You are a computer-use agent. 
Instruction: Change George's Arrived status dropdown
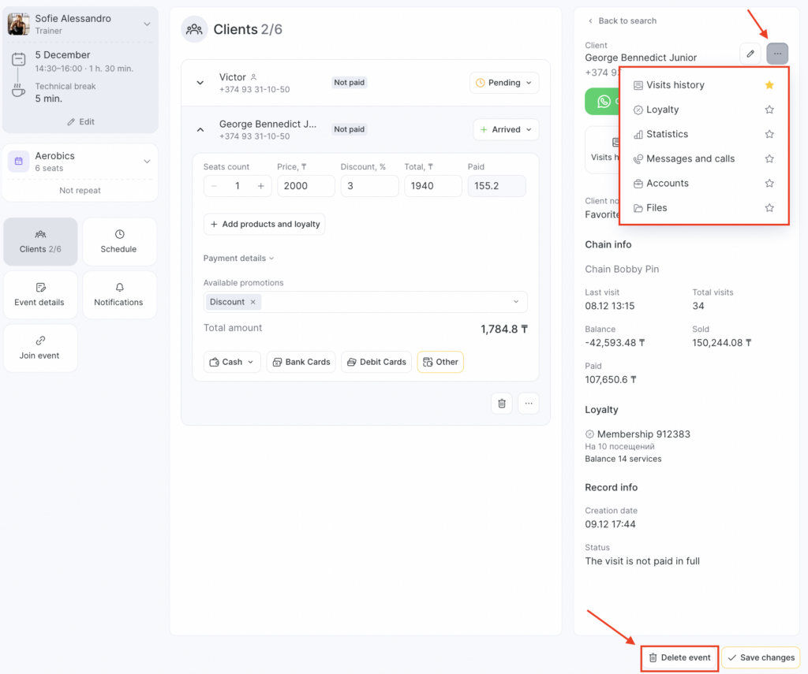tap(506, 129)
